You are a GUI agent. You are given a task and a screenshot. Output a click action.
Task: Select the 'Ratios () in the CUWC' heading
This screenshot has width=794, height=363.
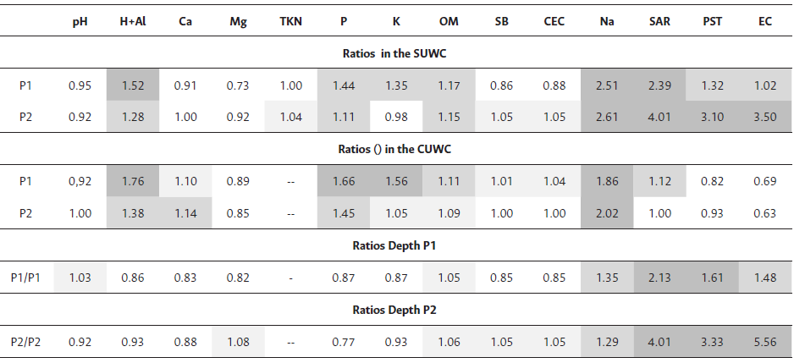(396, 149)
